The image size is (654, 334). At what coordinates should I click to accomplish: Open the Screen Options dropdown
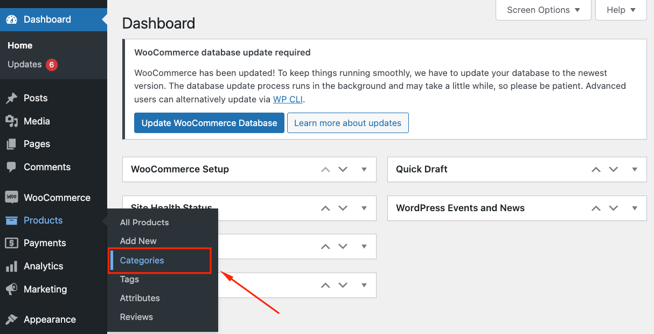point(544,10)
